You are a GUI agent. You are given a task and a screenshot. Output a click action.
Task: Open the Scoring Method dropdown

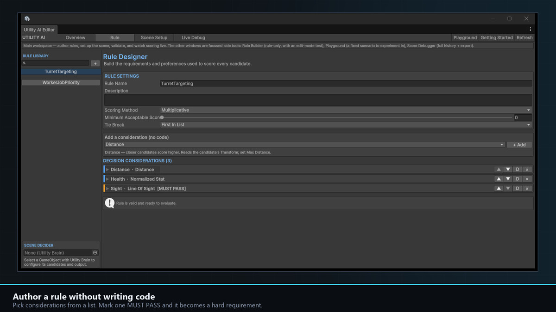coord(346,110)
